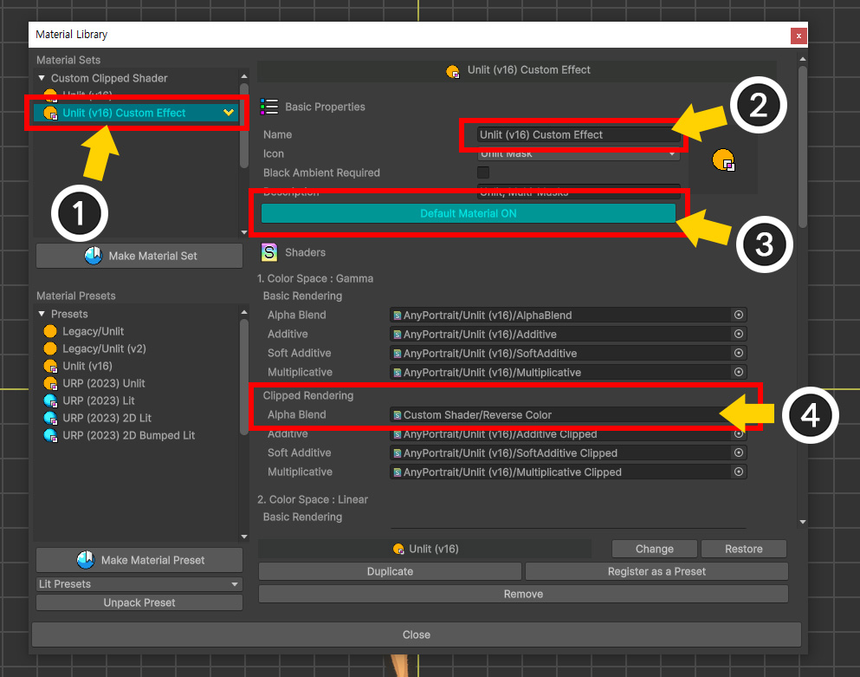Click the Make Material Set button
The image size is (860, 677).
139,256
